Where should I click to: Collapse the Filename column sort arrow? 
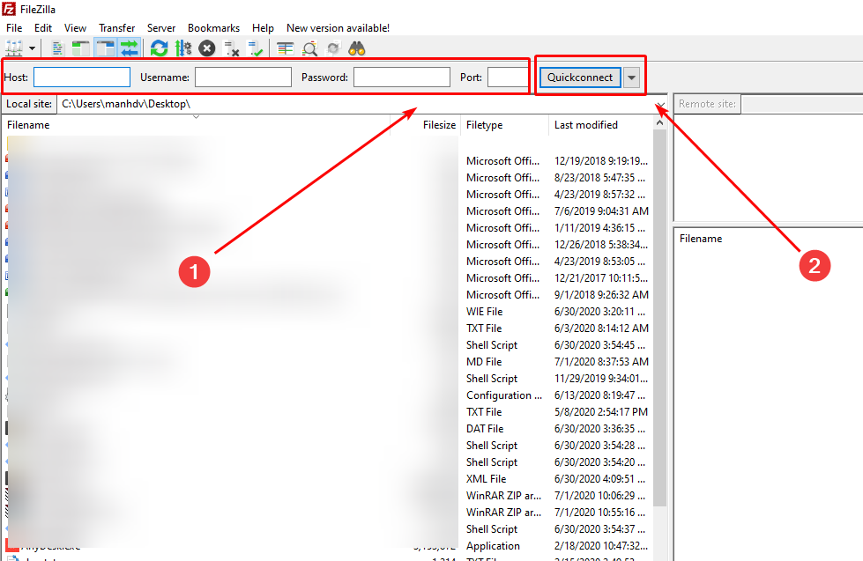196,116
